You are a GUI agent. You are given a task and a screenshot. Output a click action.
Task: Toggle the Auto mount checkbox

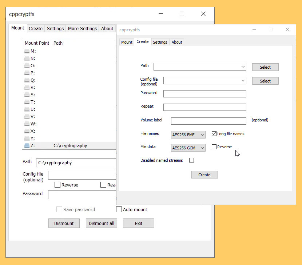119,209
